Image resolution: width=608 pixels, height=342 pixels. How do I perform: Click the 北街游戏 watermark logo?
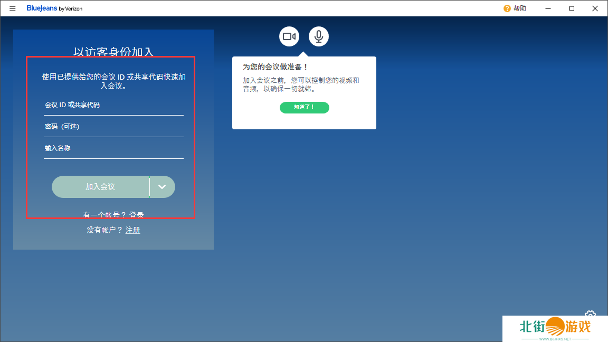554,328
